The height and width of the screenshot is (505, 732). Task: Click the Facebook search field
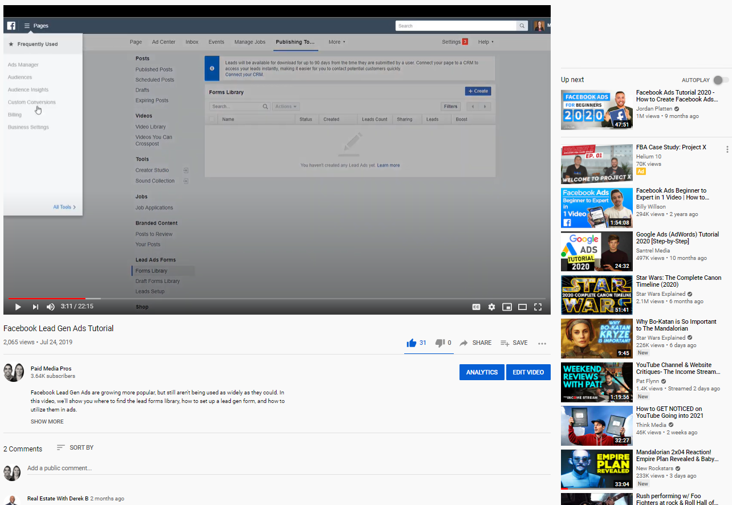pos(456,26)
